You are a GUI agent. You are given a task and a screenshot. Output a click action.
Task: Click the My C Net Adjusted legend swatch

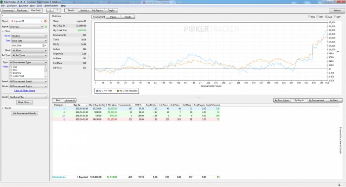click(x=118, y=91)
